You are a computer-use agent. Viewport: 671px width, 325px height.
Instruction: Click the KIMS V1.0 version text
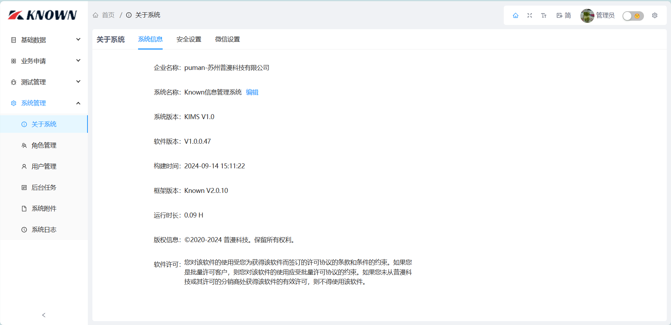[199, 117]
